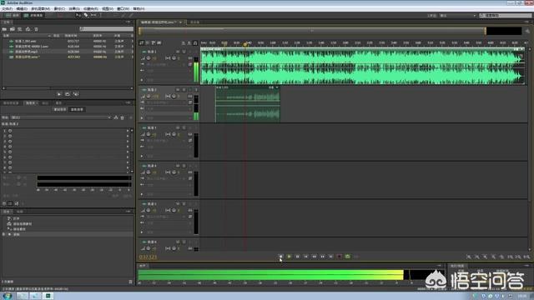Click the auto-play preview button below file list
This screenshot has width=534, height=300.
click(76, 94)
